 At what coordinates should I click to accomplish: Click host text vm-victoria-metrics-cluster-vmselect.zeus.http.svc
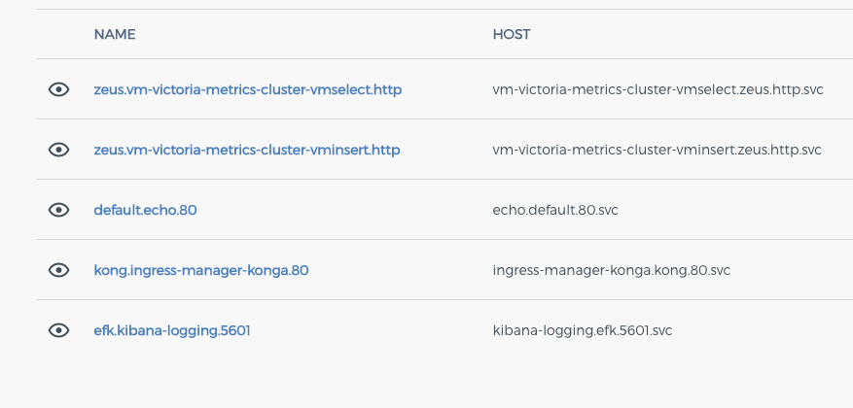(658, 89)
